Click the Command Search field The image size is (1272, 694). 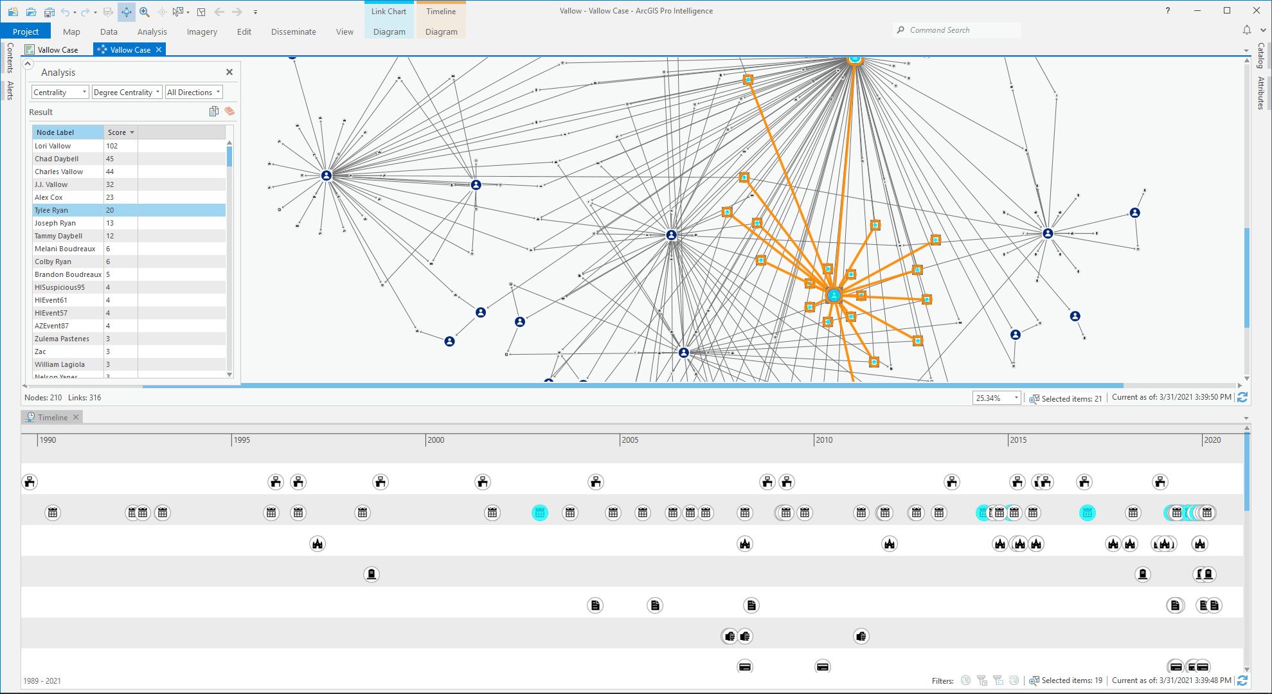956,30
